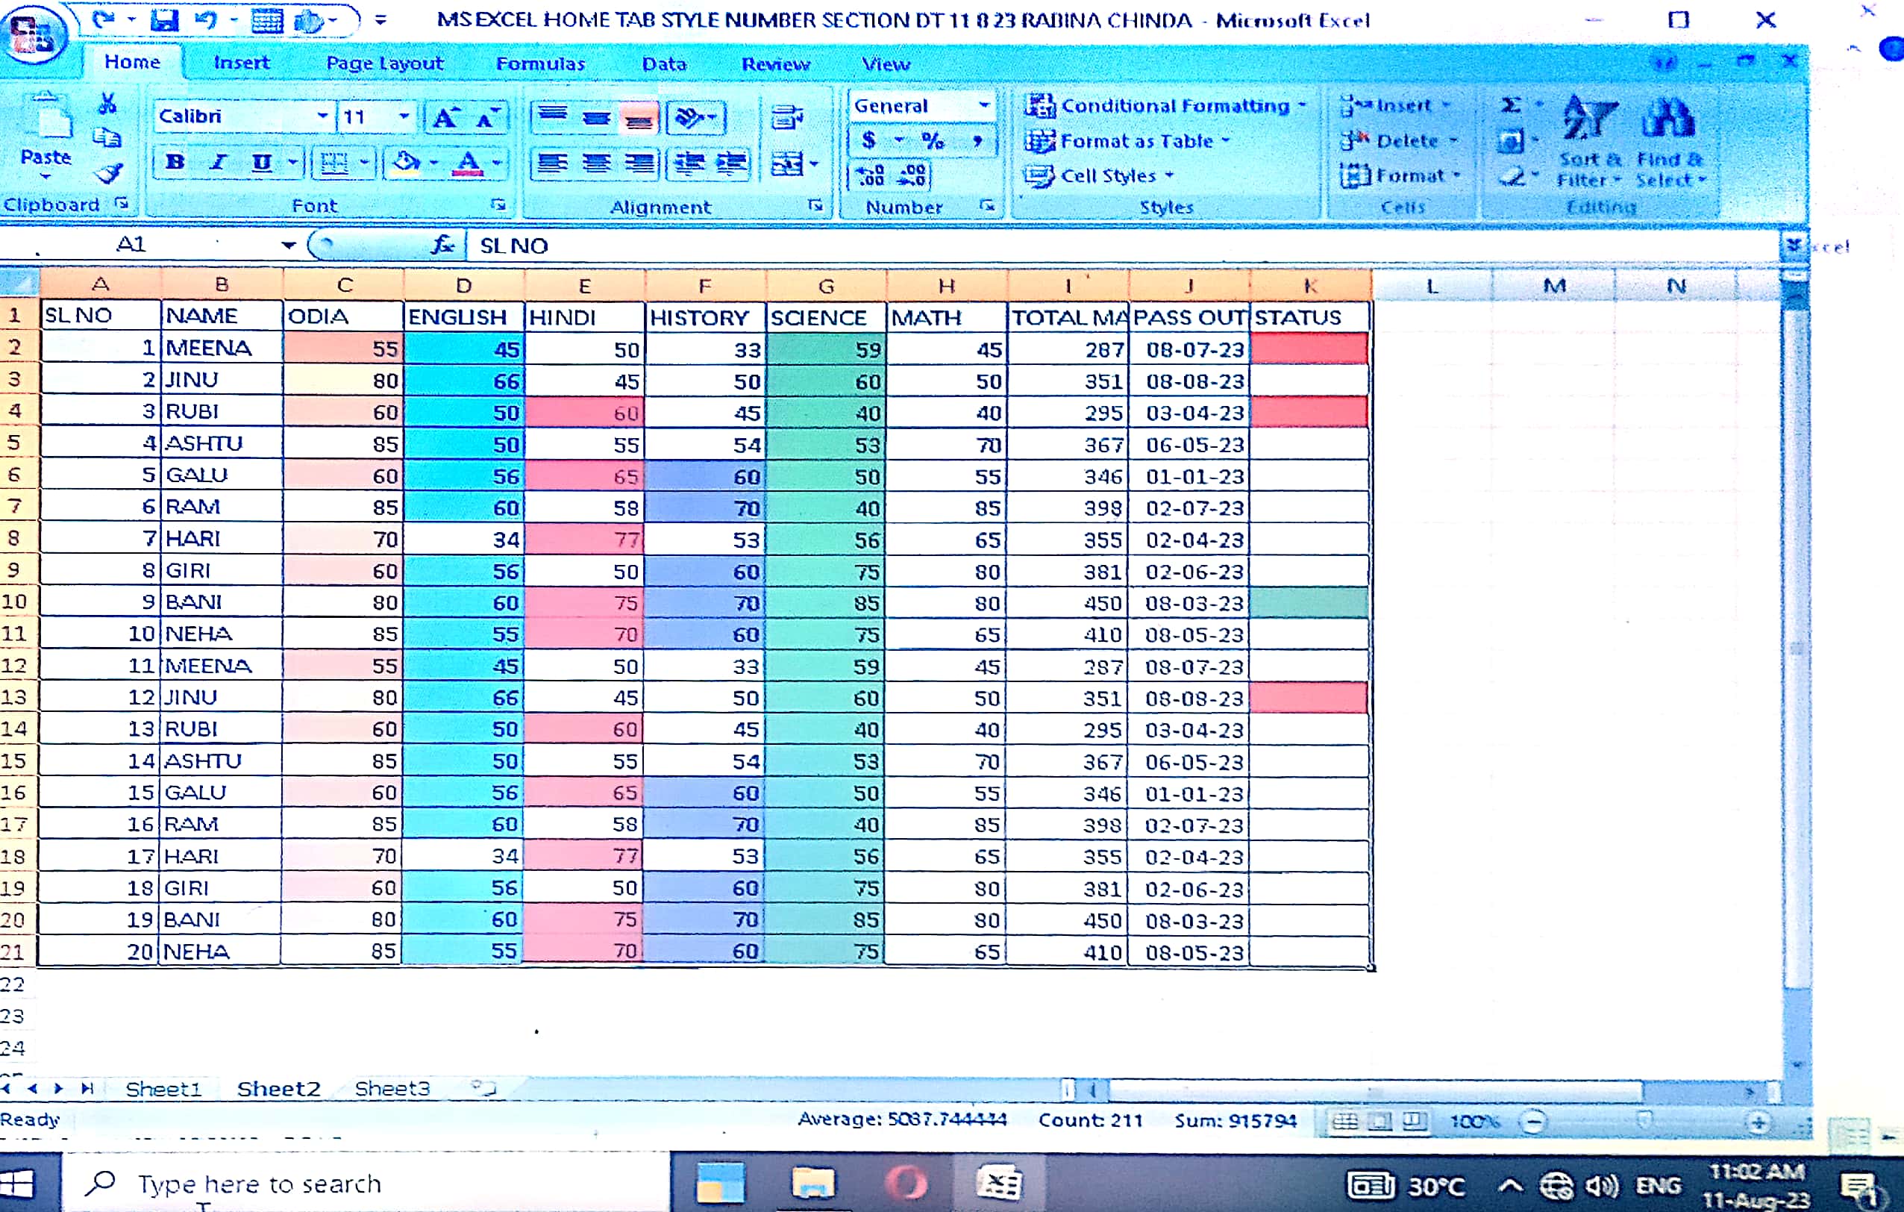Click the Increase Decimal icon
The image size is (1904, 1212).
pyautogui.click(x=871, y=175)
